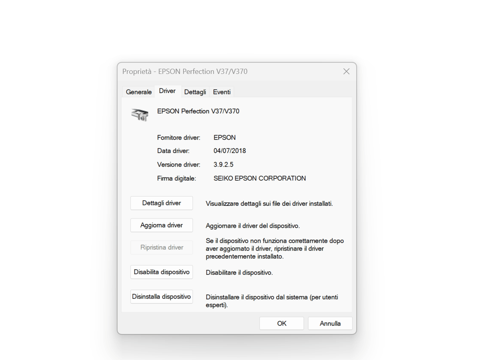The height and width of the screenshot is (360, 503).
Task: Open the Dettagli tab
Action: point(195,92)
